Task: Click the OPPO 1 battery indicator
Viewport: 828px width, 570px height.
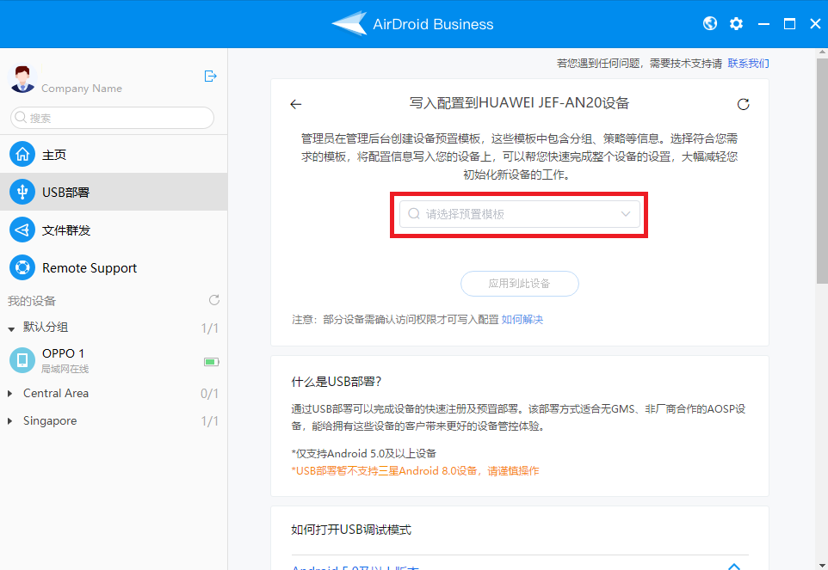Action: (211, 362)
